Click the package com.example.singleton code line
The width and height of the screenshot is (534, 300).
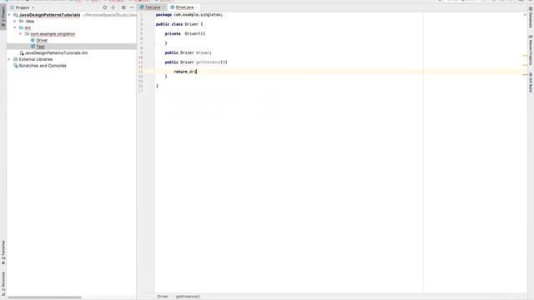click(x=189, y=15)
